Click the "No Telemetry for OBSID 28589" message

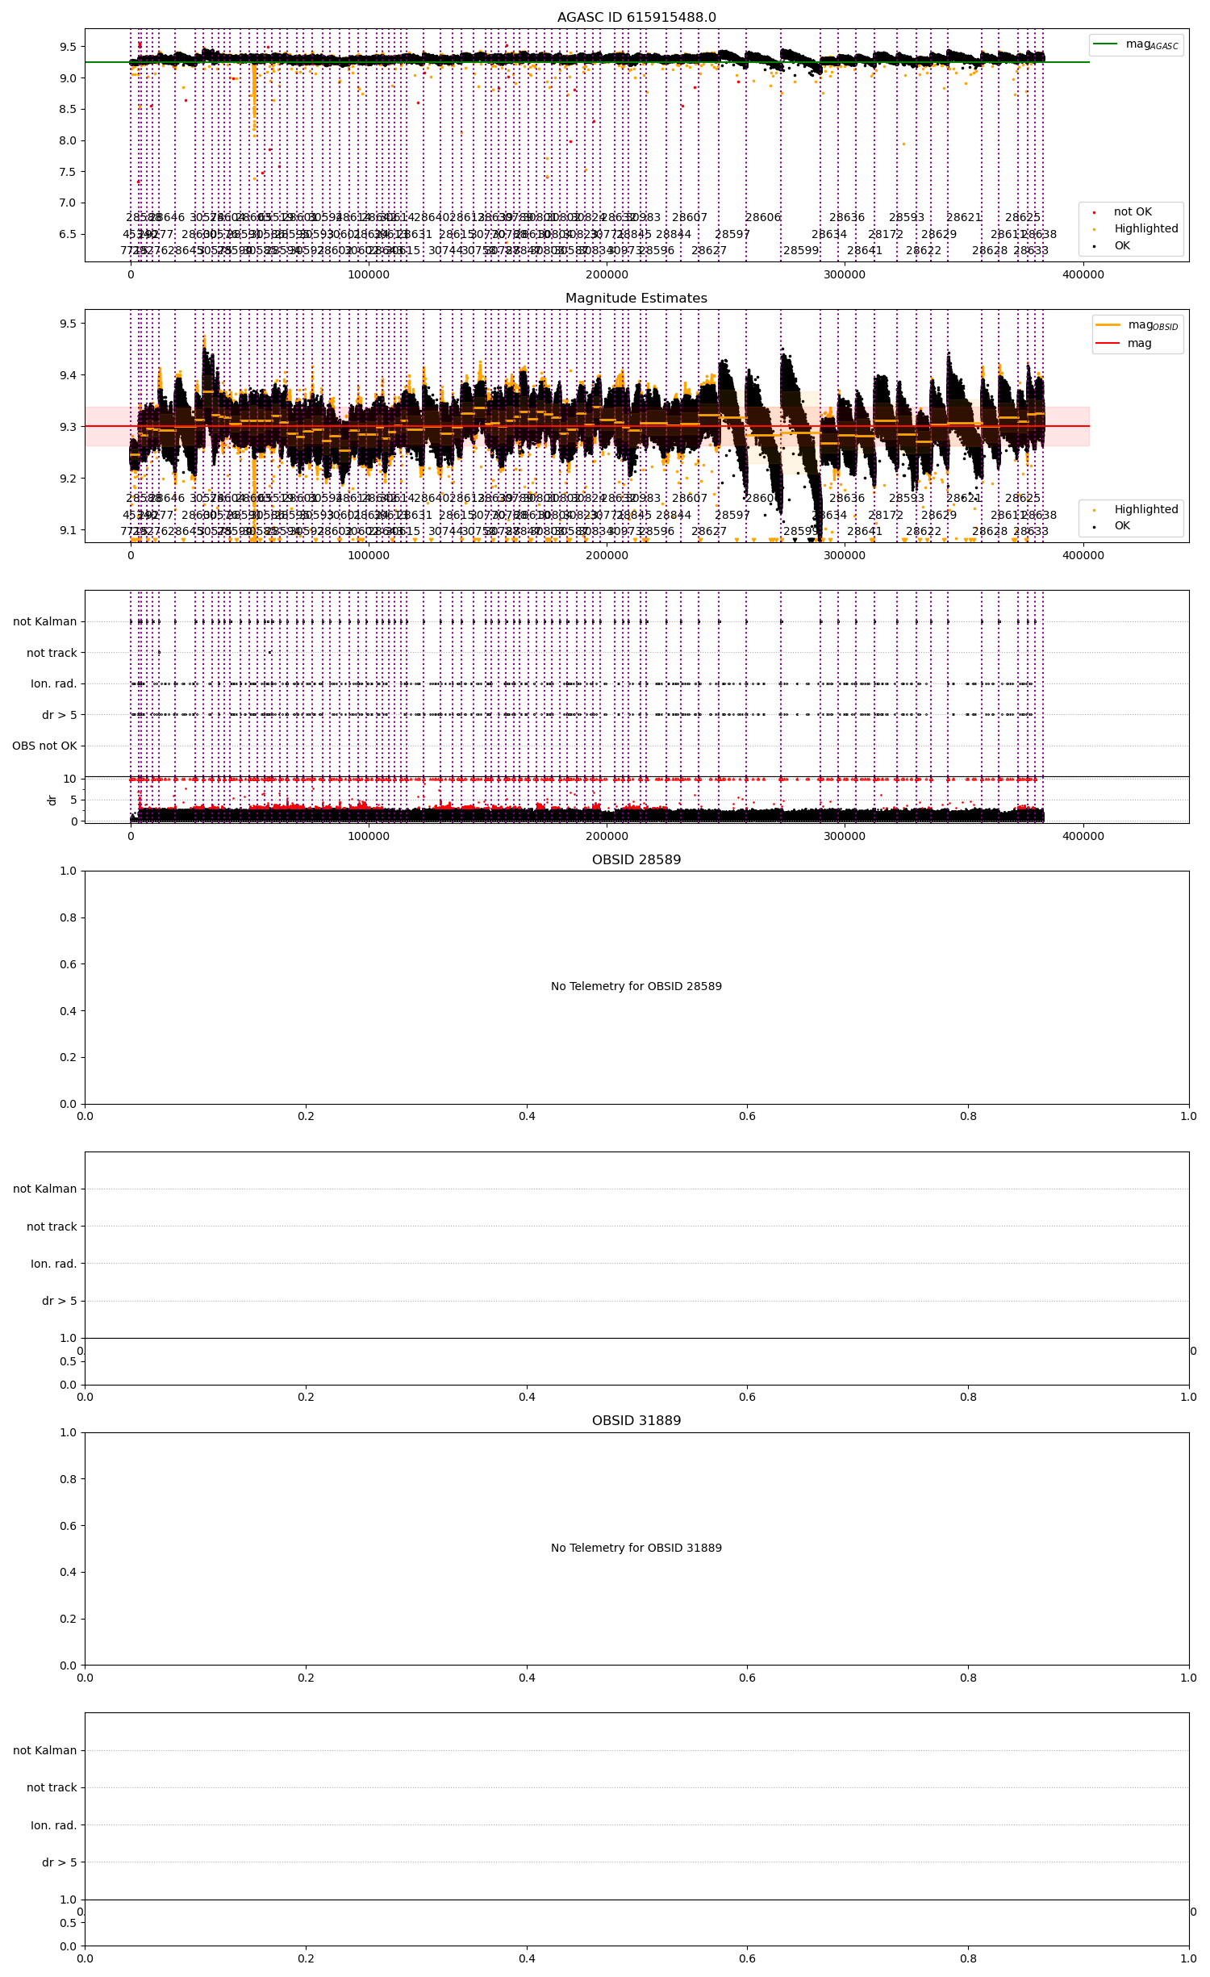click(636, 986)
